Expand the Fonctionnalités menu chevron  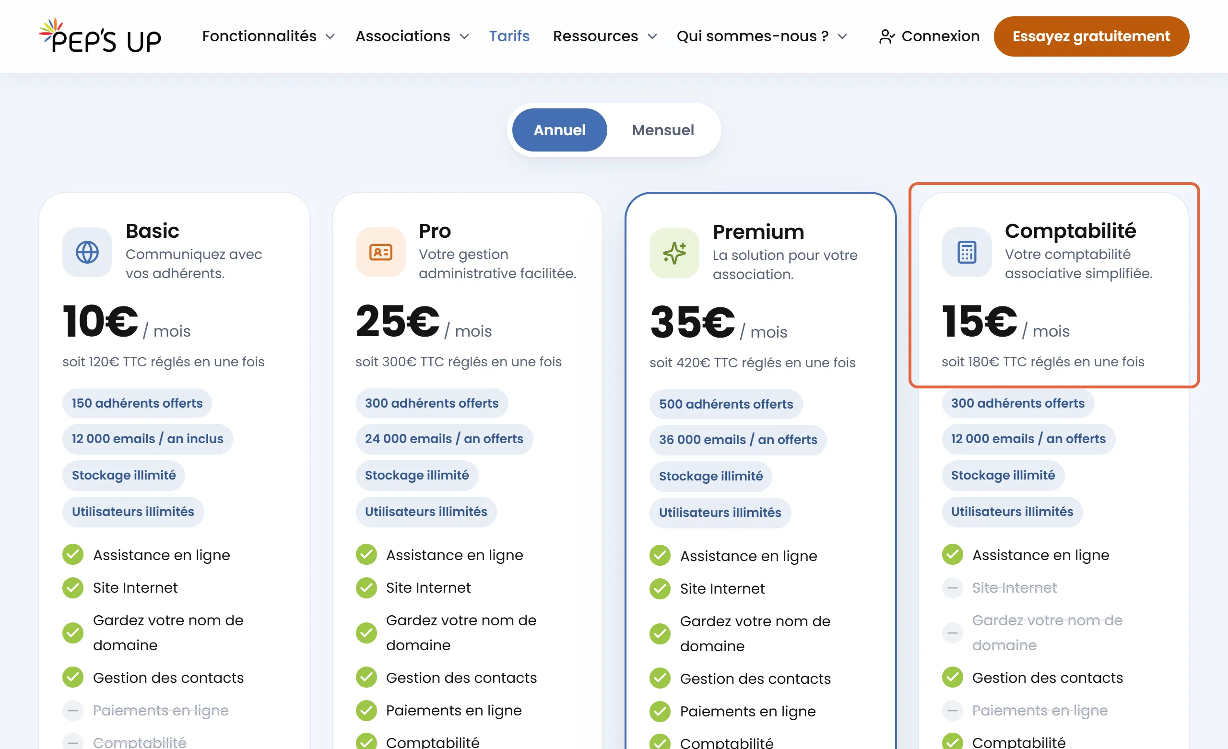[x=330, y=36]
